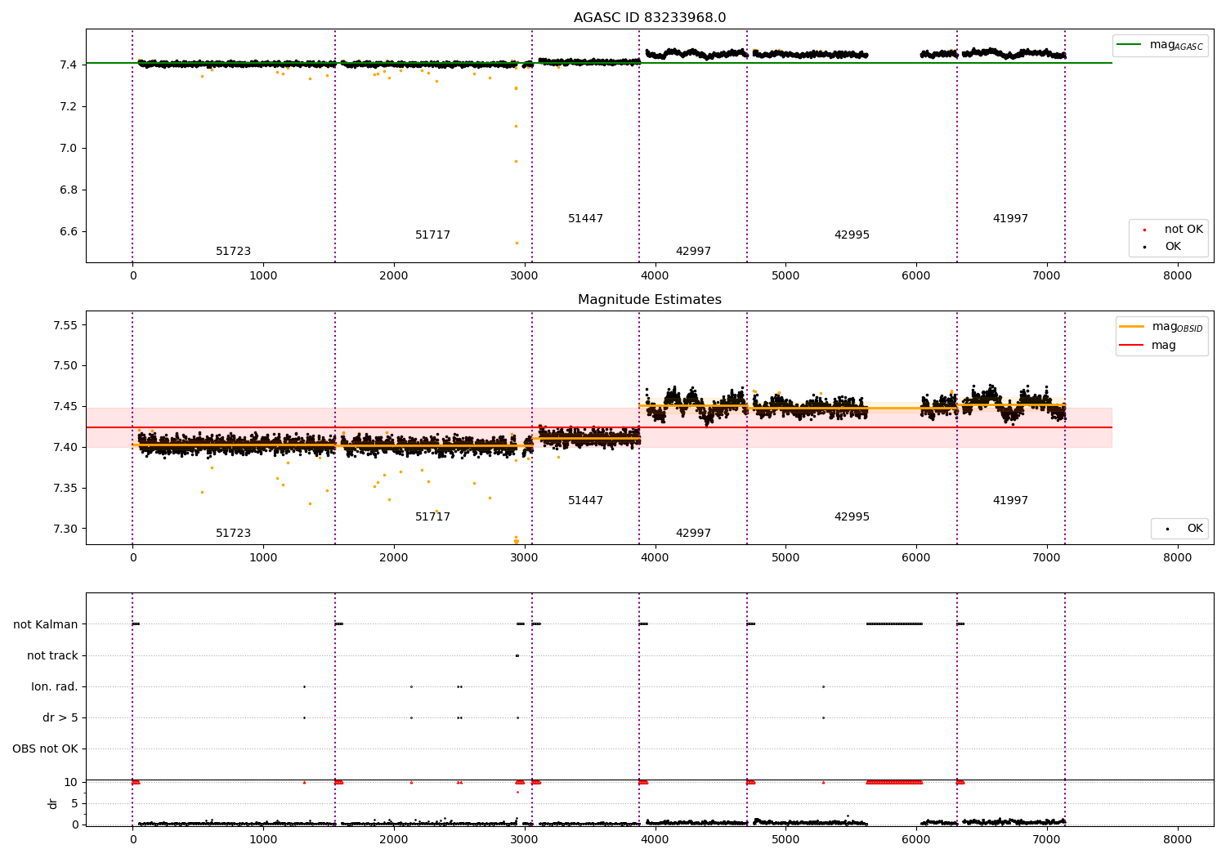The height and width of the screenshot is (858, 1226).
Task: Click x-axis tick '2000' under Magnitude Estimates plot
Action: click(394, 558)
